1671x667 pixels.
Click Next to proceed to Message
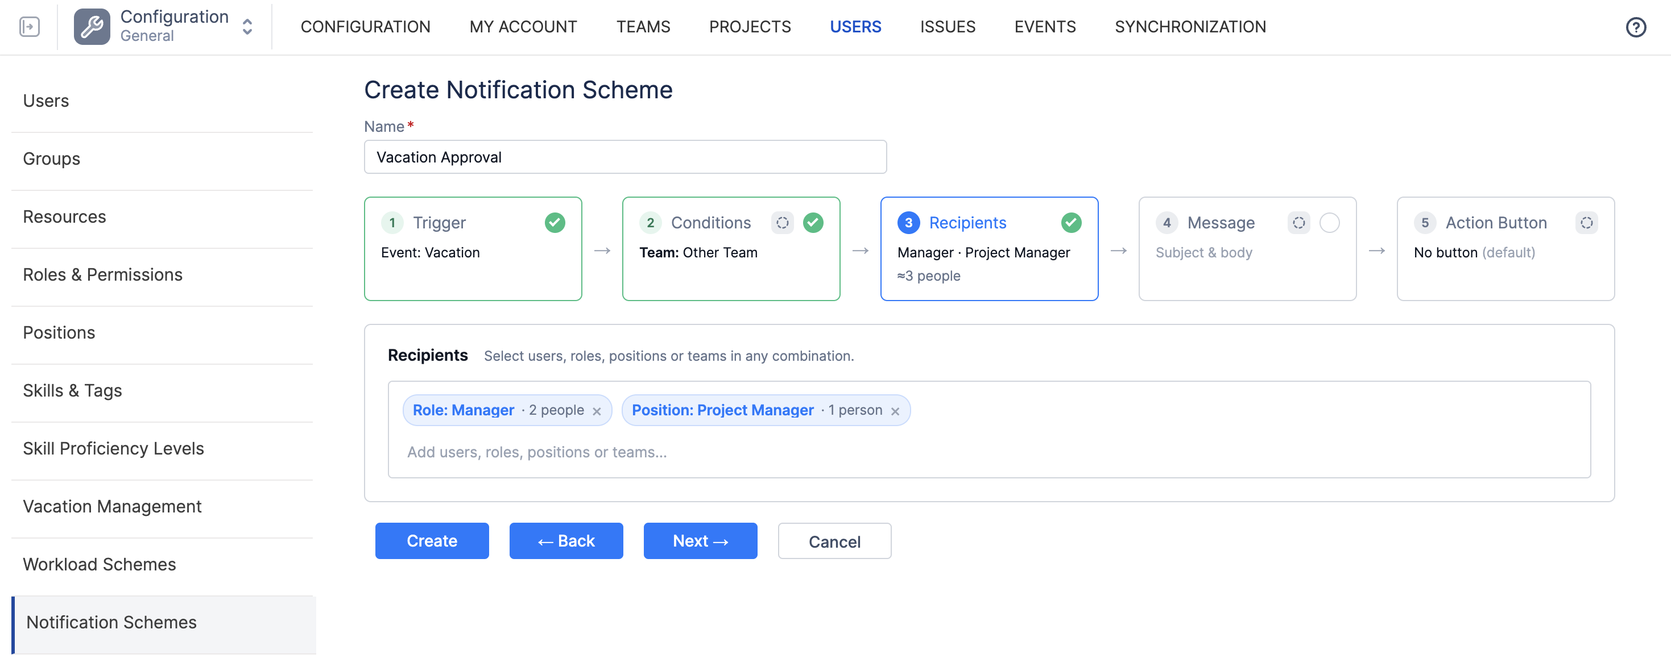coord(701,541)
